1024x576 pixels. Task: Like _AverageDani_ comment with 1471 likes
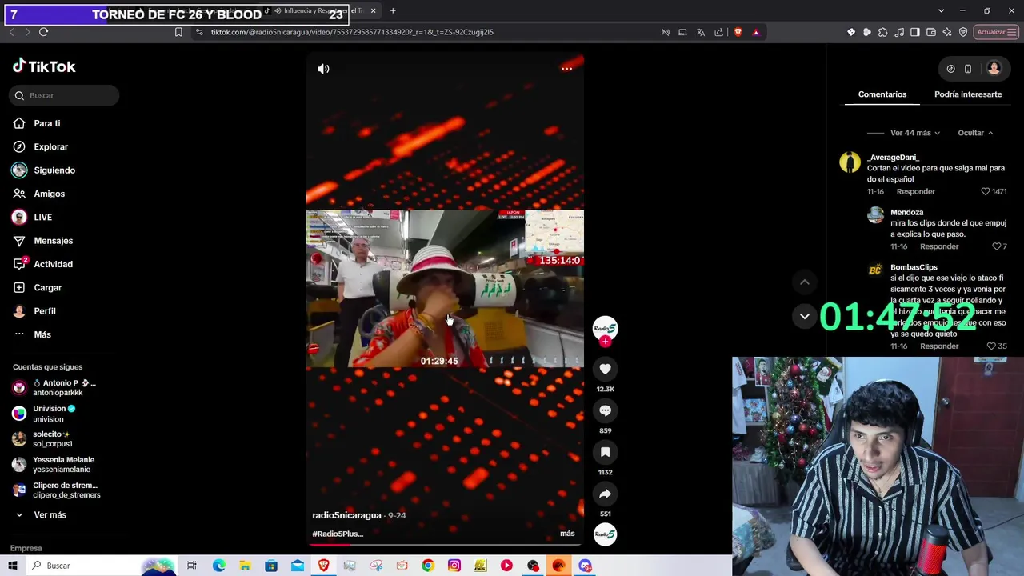(986, 192)
